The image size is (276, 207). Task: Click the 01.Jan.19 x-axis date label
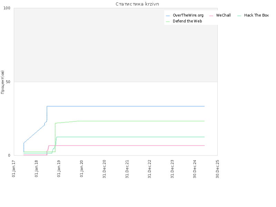click(x=59, y=168)
